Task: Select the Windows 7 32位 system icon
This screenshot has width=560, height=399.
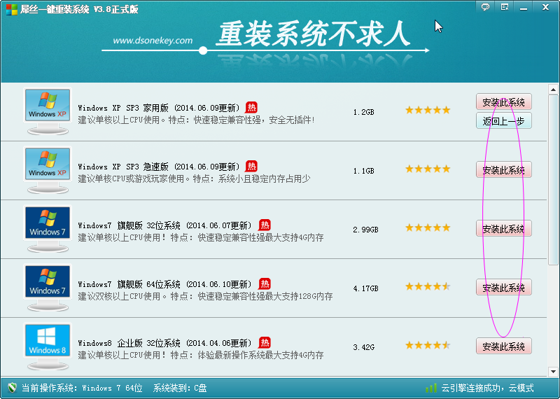Action: click(x=48, y=225)
